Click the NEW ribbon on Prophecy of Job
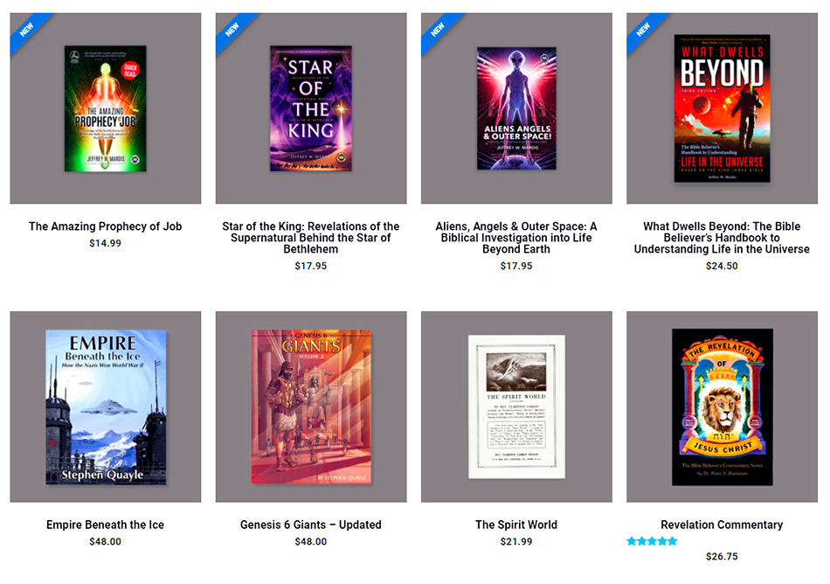This screenshot has width=830, height=584. [27, 30]
